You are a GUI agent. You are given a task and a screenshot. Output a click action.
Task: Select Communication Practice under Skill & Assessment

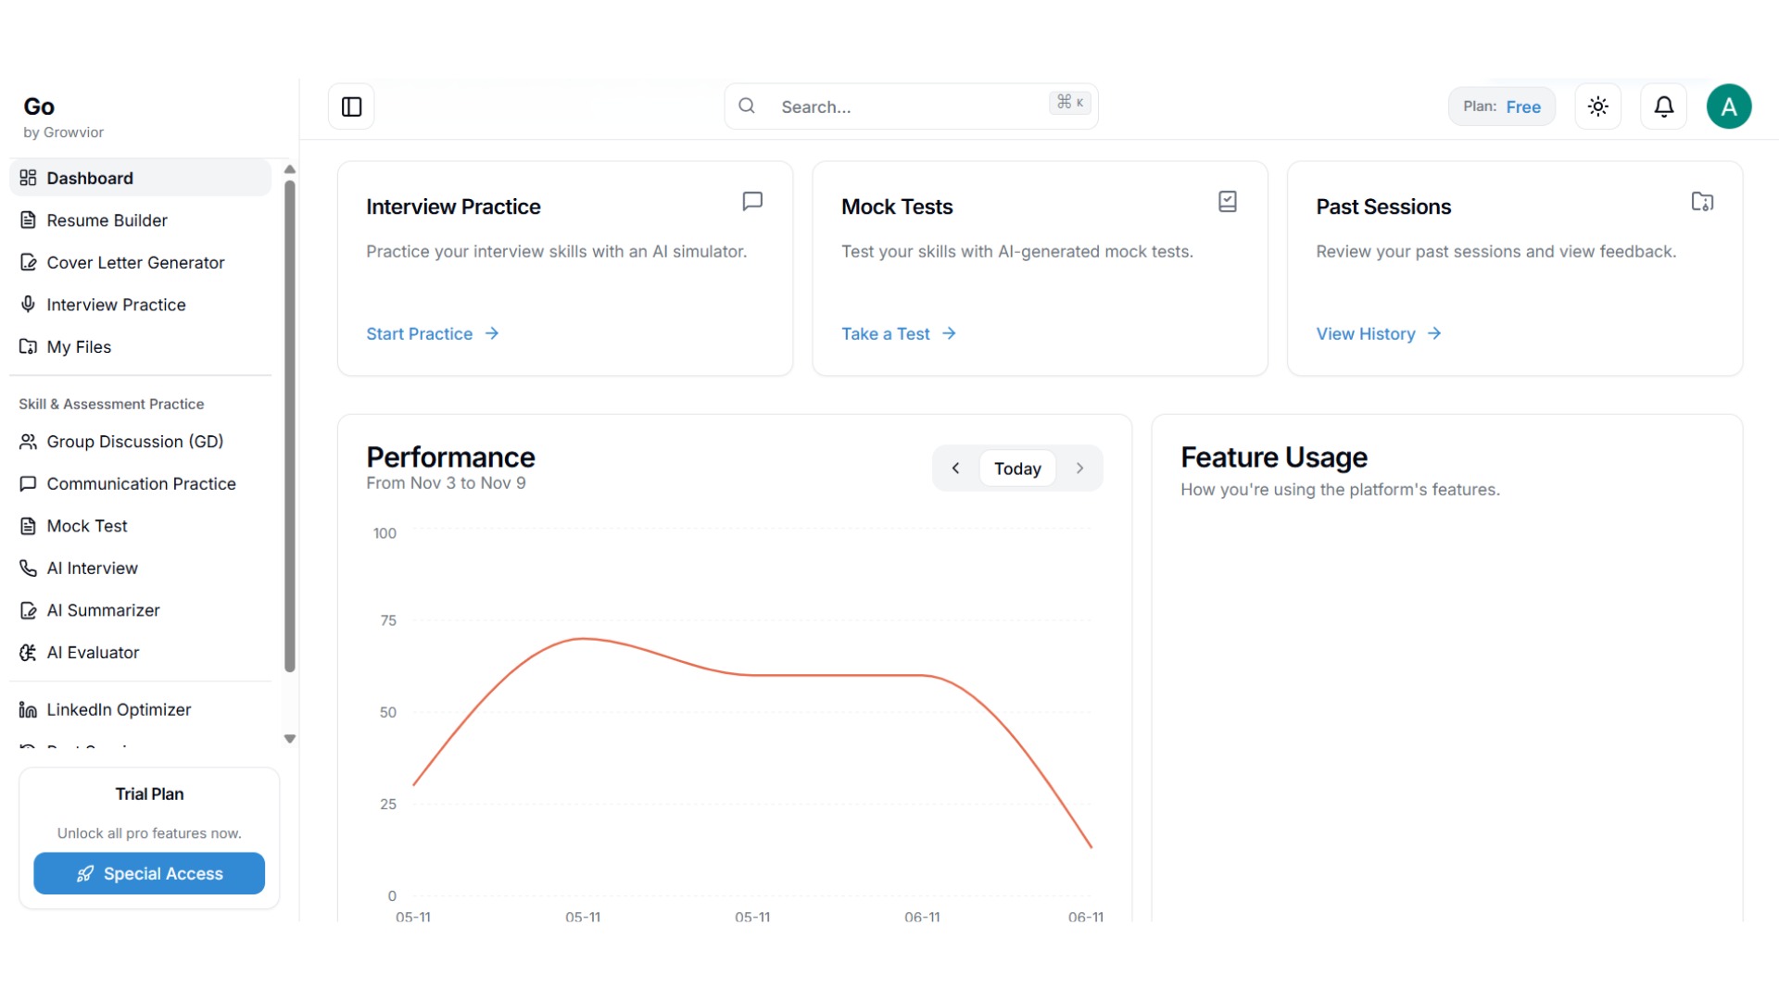coord(141,483)
